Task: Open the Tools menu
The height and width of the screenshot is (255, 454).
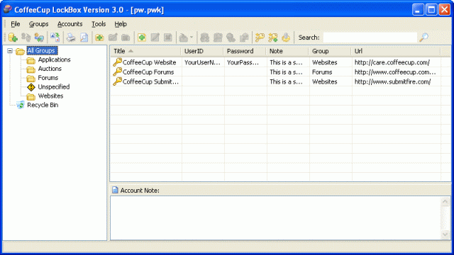Action: point(99,24)
